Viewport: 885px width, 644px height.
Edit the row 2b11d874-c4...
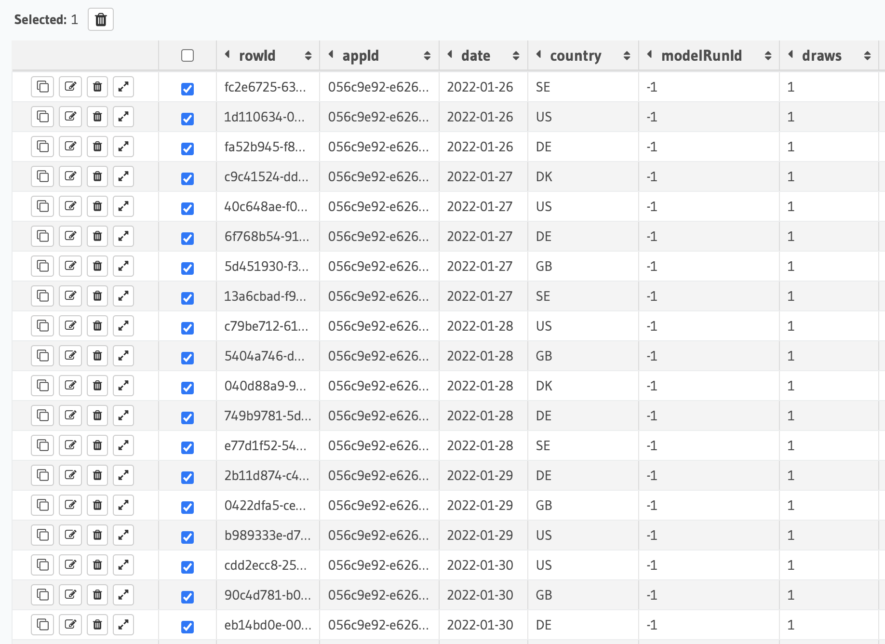[x=70, y=475]
